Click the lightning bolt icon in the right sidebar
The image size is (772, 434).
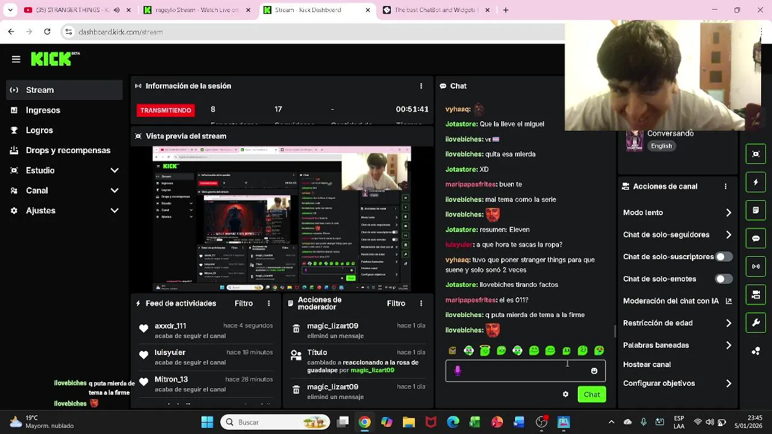756,182
